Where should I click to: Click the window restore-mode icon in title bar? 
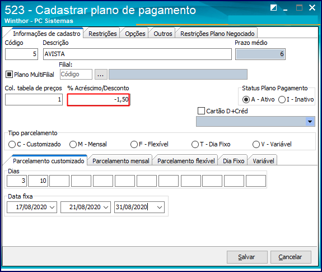coord(273,8)
